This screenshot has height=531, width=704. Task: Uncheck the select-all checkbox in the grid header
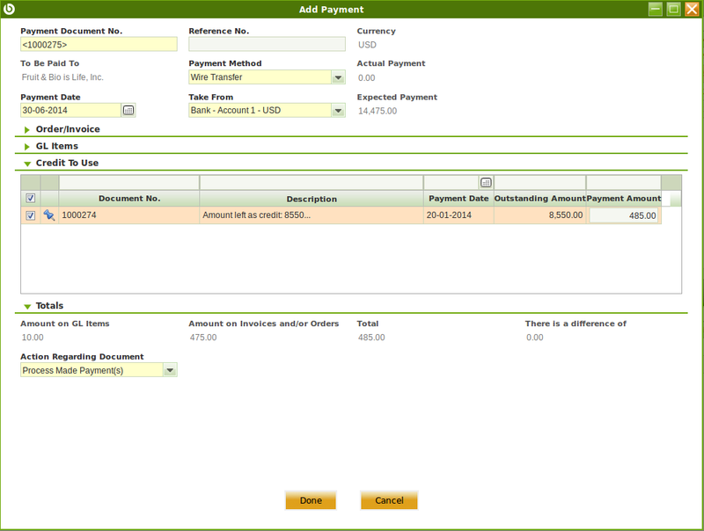click(x=29, y=199)
